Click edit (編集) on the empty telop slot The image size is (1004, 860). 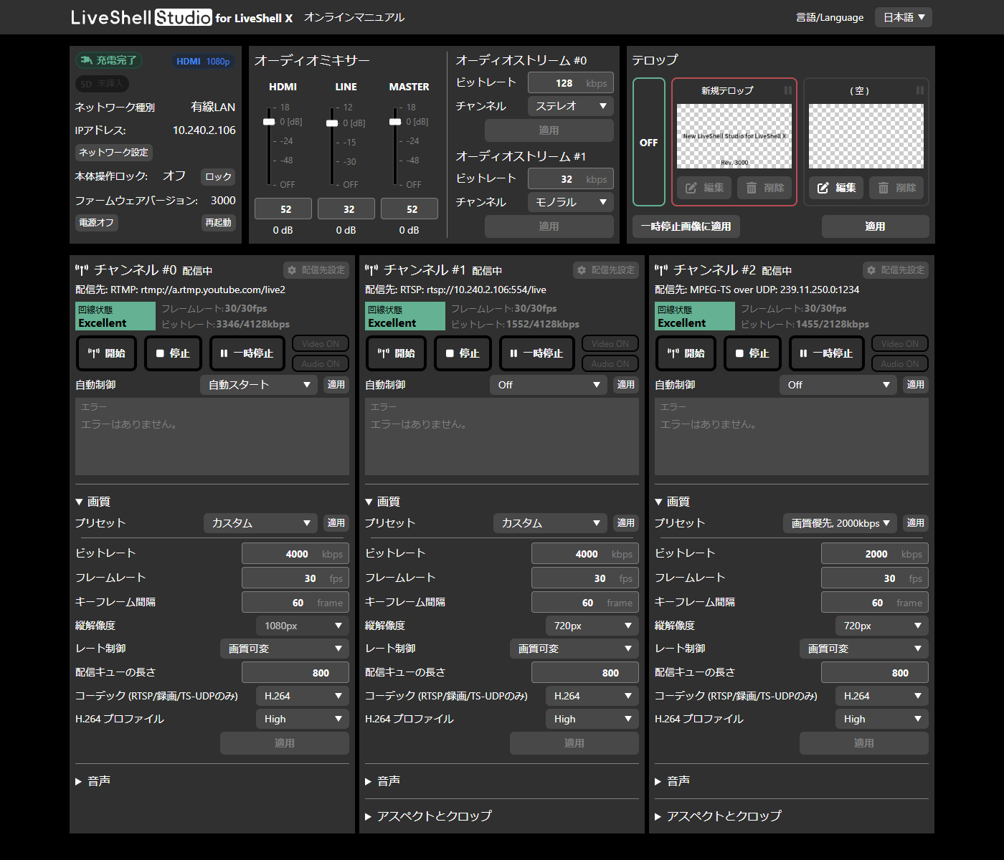point(836,188)
